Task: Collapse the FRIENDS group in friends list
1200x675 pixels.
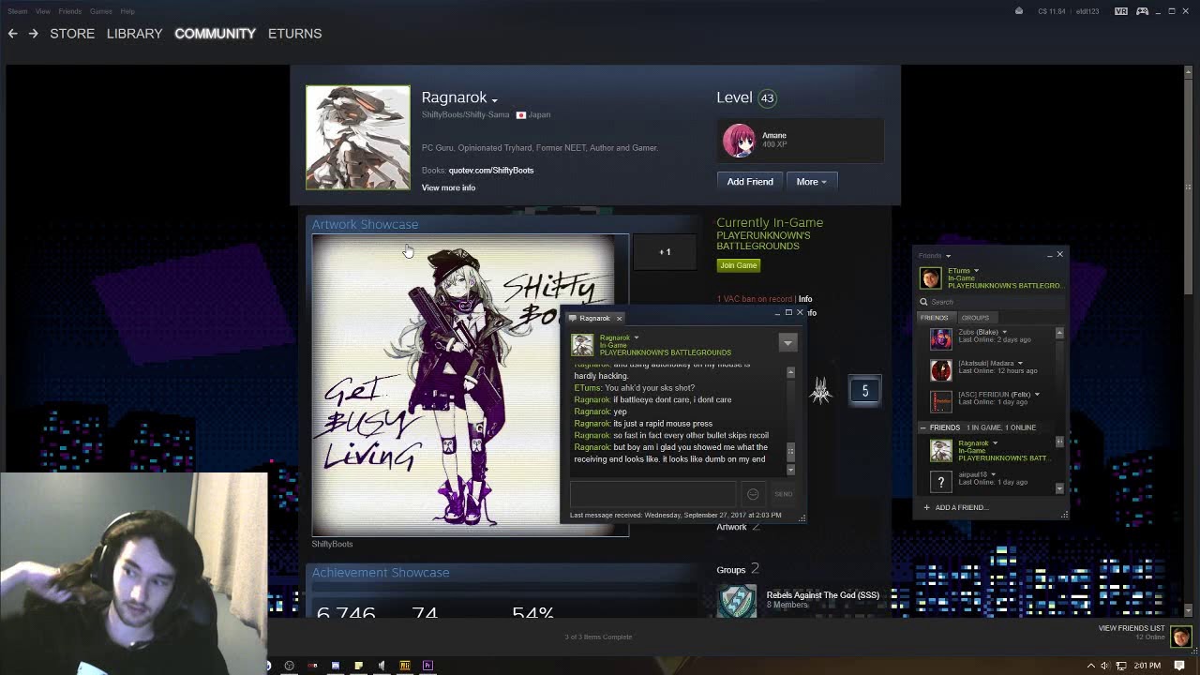Action: [x=922, y=427]
